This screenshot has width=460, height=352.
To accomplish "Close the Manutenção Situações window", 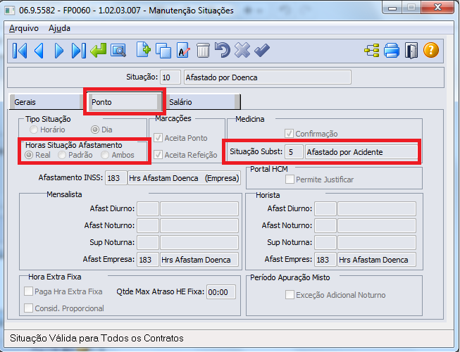I will (437, 7).
